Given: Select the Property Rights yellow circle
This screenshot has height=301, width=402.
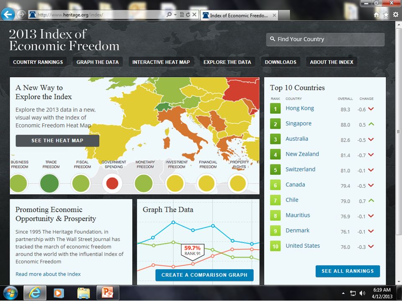Looking at the screenshot, I should (x=238, y=183).
